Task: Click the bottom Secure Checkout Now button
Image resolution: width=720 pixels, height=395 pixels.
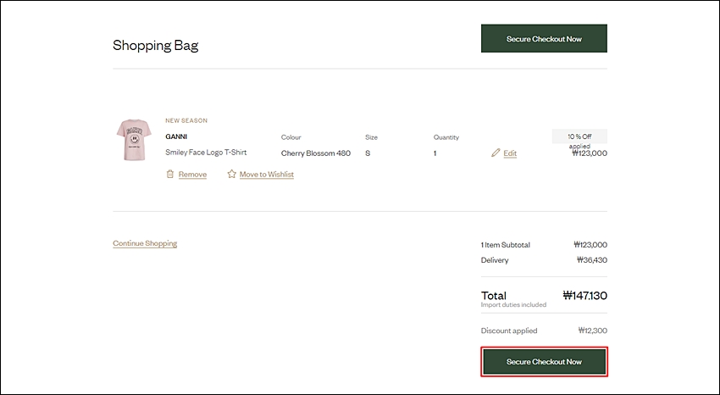Action: pos(544,362)
